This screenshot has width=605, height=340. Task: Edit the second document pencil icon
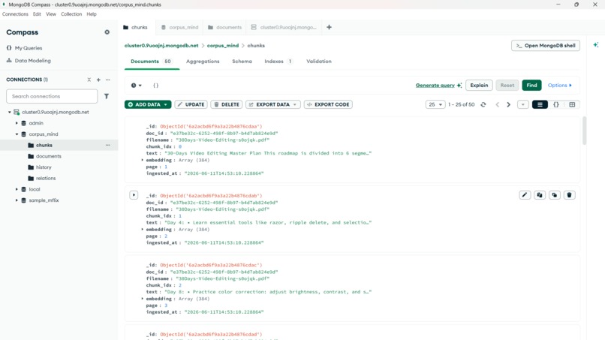click(x=525, y=195)
